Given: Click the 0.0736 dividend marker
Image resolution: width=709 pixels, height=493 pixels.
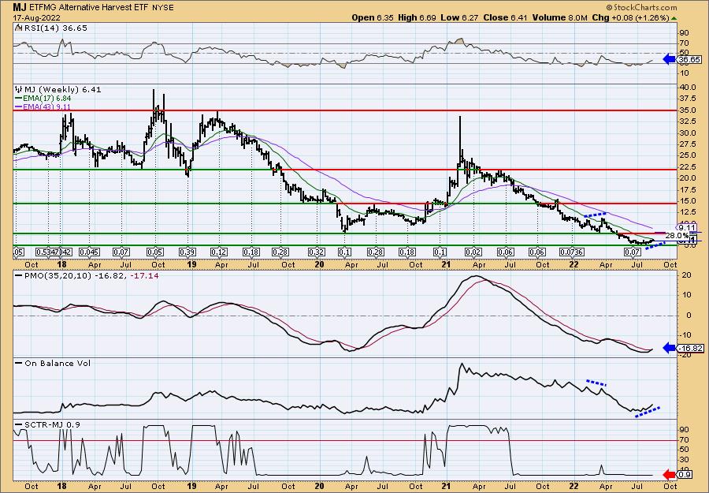Looking at the screenshot, I should [572, 252].
